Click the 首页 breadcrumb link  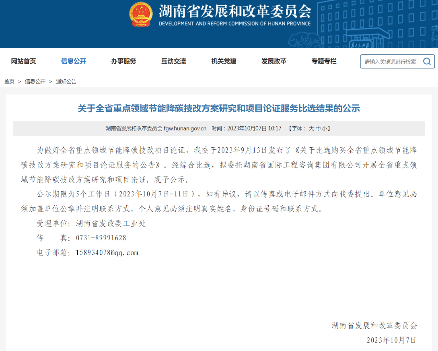tap(9, 81)
